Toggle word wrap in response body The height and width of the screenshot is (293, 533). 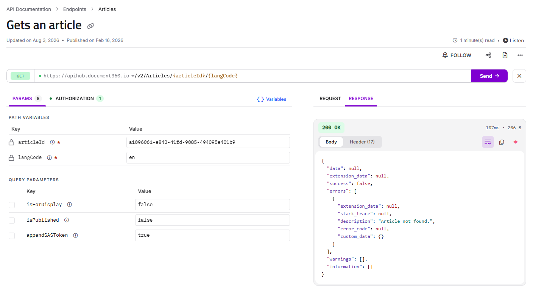click(x=488, y=142)
